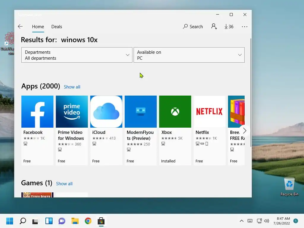The height and width of the screenshot is (228, 304).
Task: Click the volume speaker tray icon
Action: coord(267,221)
